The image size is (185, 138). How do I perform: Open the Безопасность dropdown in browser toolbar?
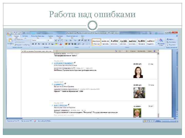pyautogui.click(x=142, y=51)
